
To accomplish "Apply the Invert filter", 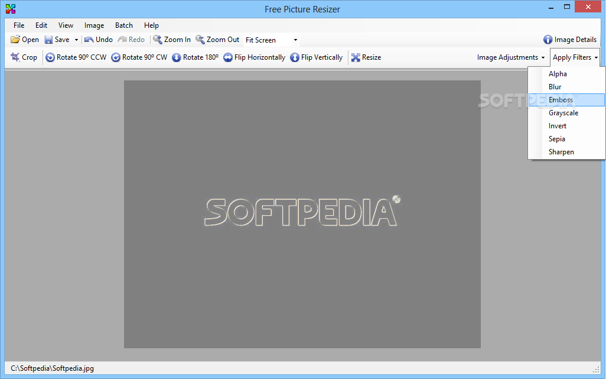I will pos(566,126).
